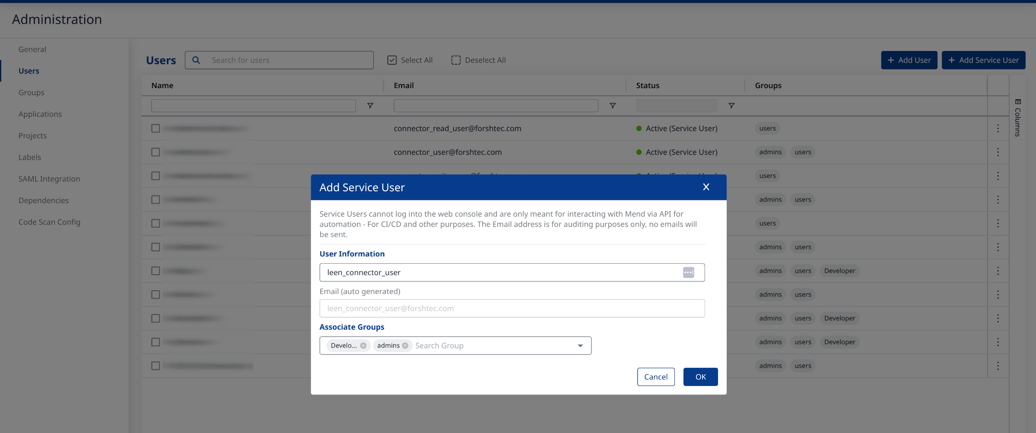The height and width of the screenshot is (433, 1036).
Task: Click the Add User button
Action: pyautogui.click(x=909, y=60)
